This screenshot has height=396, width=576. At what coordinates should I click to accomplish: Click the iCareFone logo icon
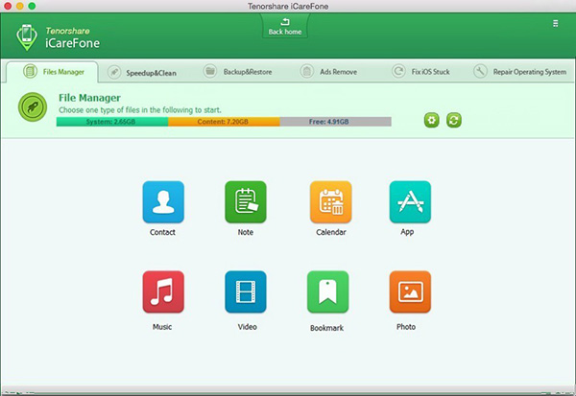[27, 37]
